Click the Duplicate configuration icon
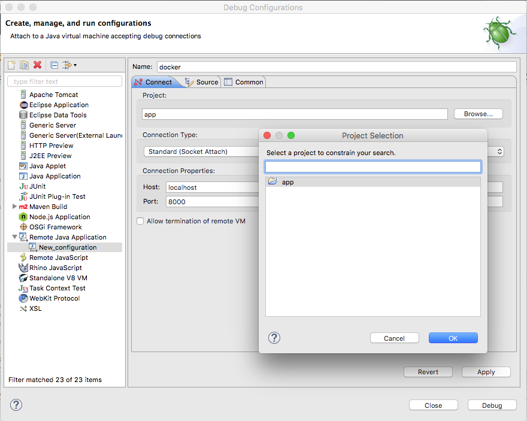This screenshot has width=527, height=421. click(25, 65)
